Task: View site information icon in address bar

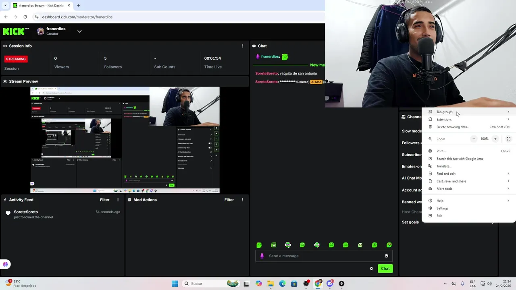Action: coord(37,17)
